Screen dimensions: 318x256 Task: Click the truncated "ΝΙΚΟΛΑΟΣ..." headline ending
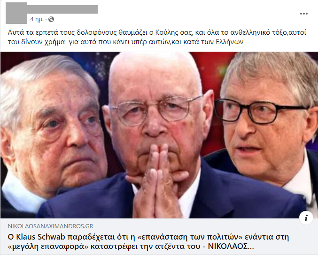click(231, 247)
